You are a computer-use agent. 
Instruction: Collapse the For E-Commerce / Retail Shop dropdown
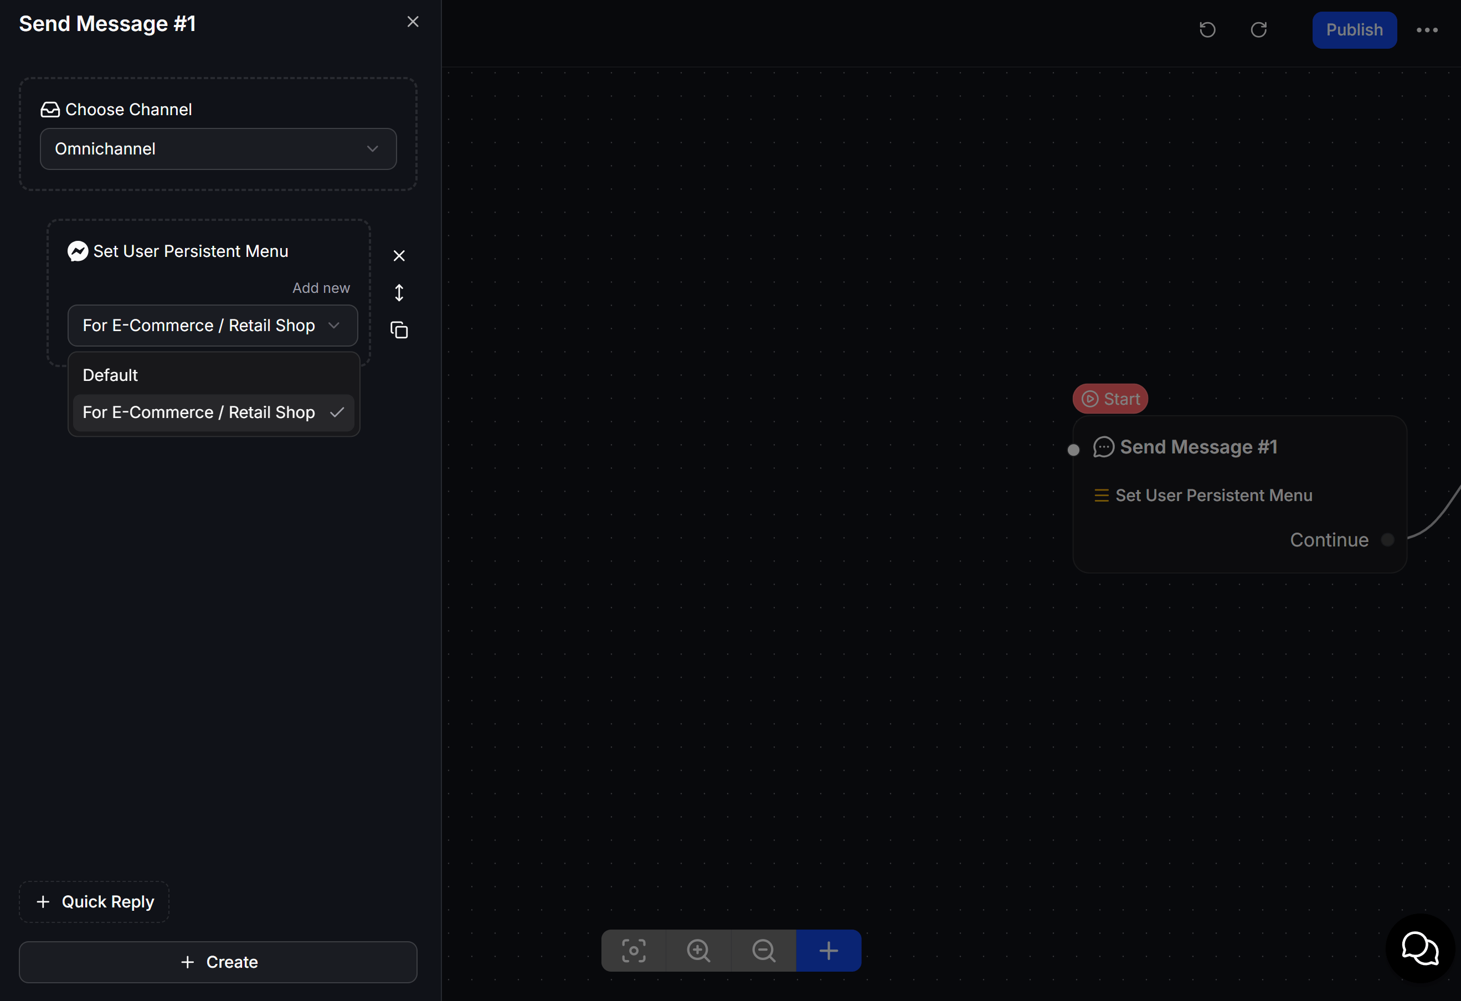pos(213,326)
